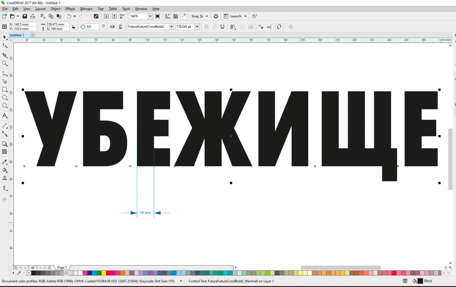
Task: Select the Ellipse tool
Action: click(x=5, y=97)
